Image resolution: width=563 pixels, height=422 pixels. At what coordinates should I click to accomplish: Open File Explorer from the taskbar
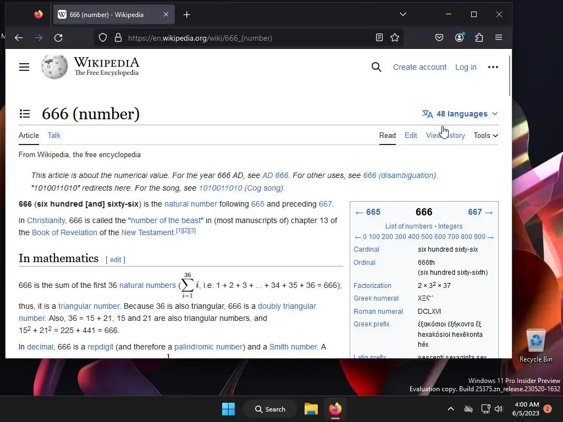pos(311,409)
